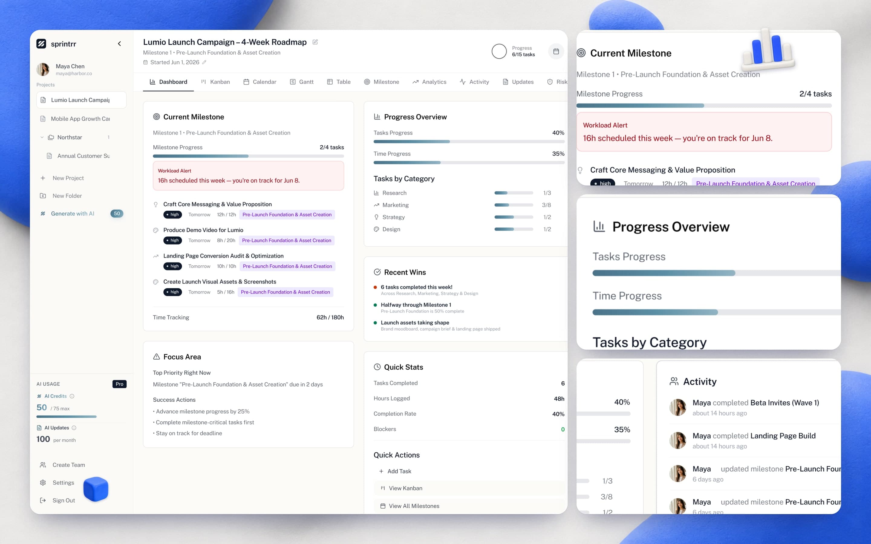
Task: Select Generate with AI
Action: (72, 213)
